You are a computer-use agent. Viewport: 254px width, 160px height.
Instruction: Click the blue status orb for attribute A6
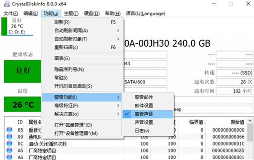click(9, 157)
